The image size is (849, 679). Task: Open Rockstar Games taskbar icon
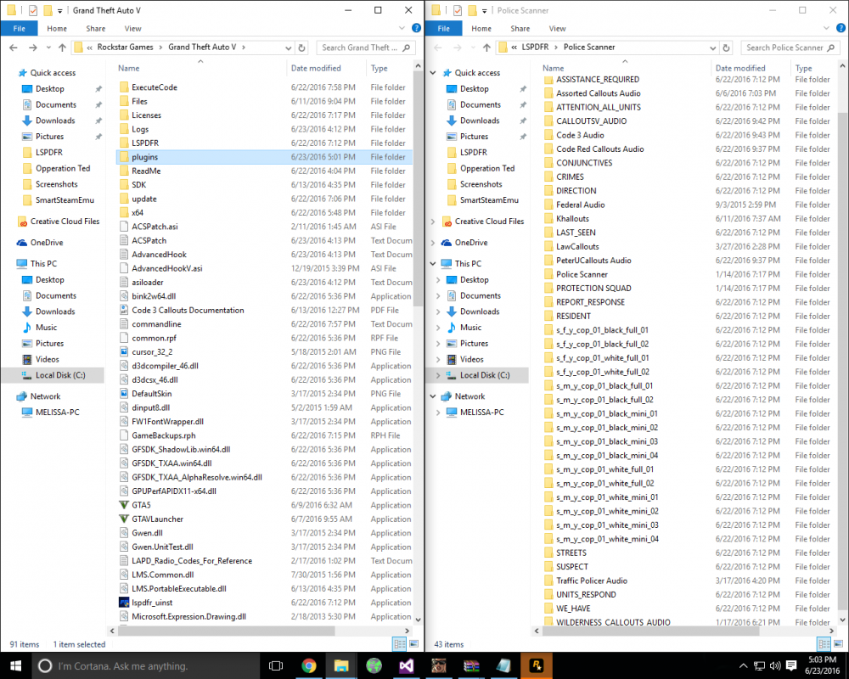(x=536, y=665)
